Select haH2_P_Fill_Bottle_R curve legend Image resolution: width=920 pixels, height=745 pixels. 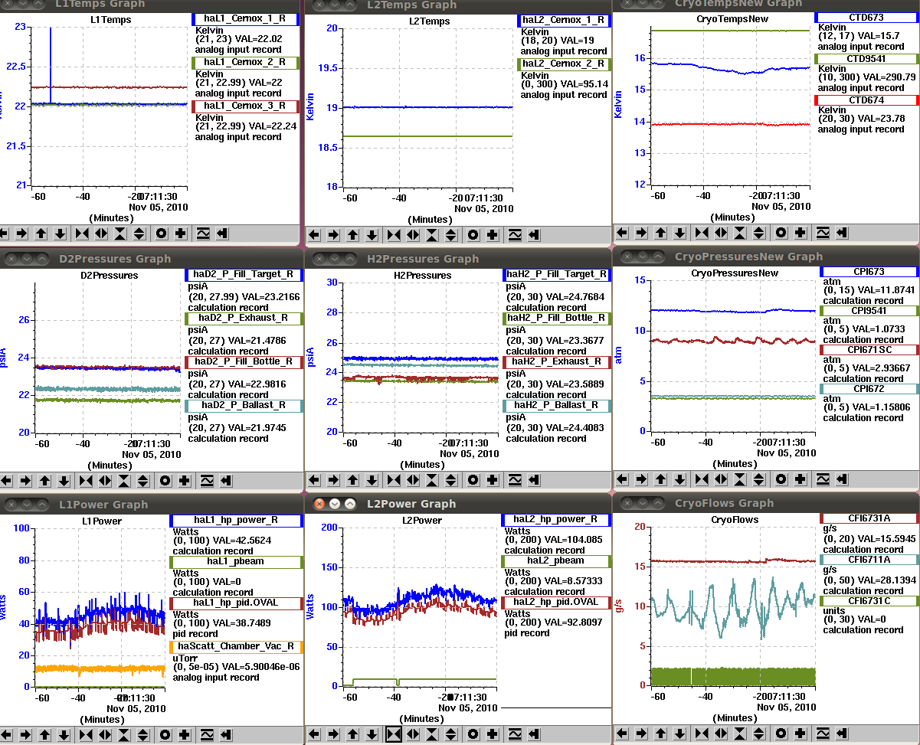[x=556, y=318]
